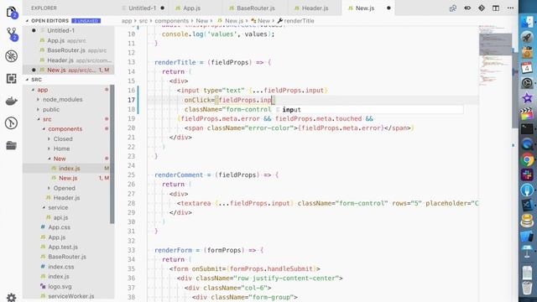Image resolution: width=537 pixels, height=302 pixels.
Task: Open index.js inside the New folder
Action: pyautogui.click(x=69, y=168)
